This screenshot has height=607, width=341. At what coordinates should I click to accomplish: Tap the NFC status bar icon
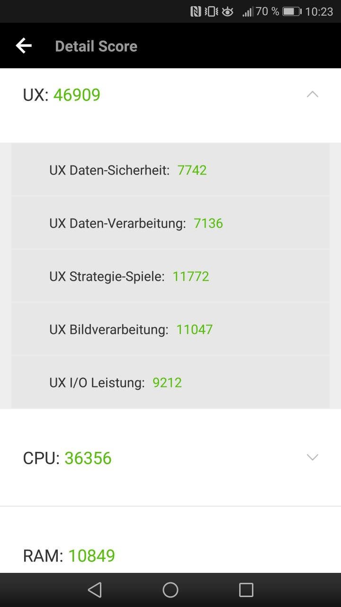pyautogui.click(x=196, y=11)
